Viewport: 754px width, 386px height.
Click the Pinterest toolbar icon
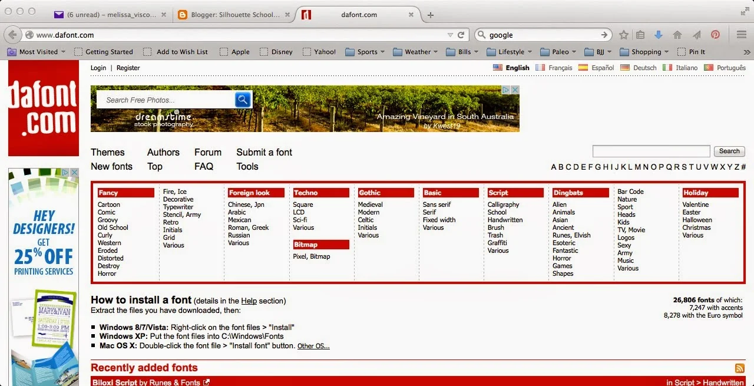pos(715,35)
